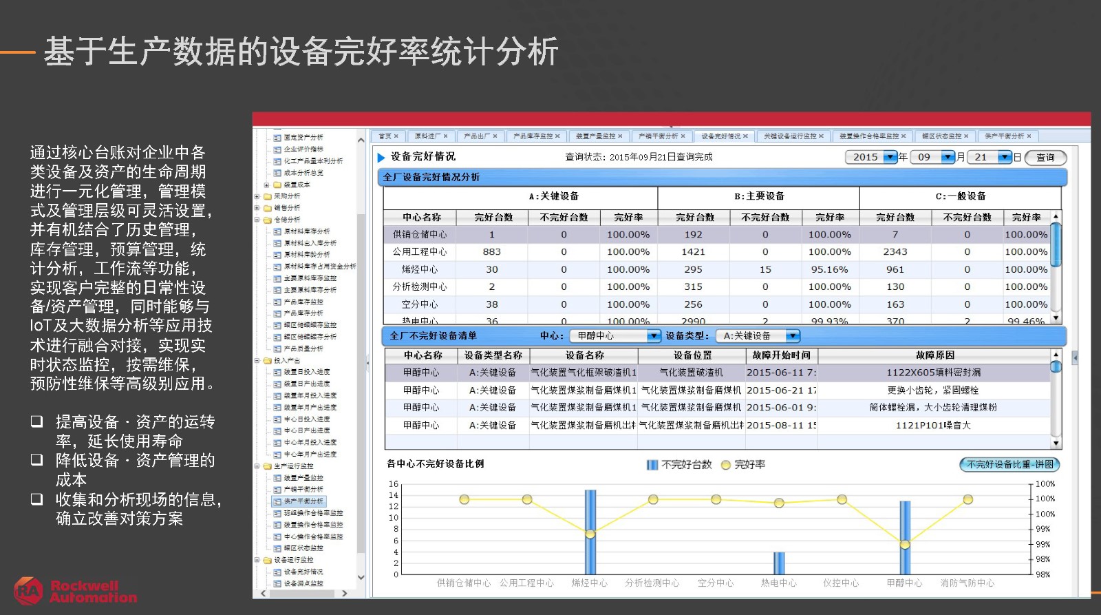This screenshot has height=615, width=1101.
Task: Collapse the 仓储分析 tree folder
Action: [x=257, y=220]
